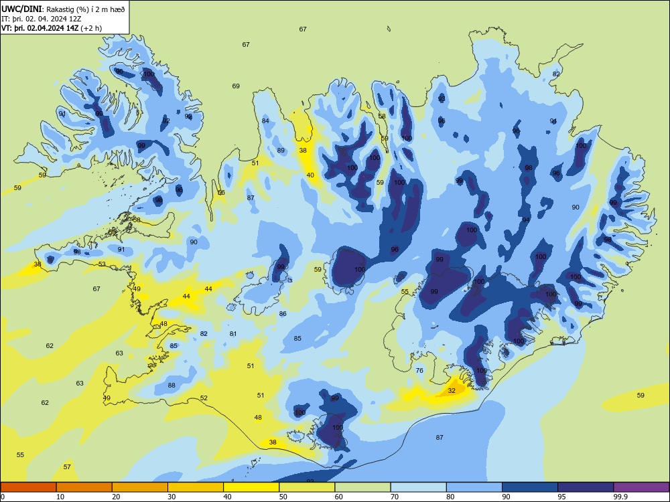Click the '70' legend tick label
Viewport: 670px width, 502px height.
pos(395,497)
